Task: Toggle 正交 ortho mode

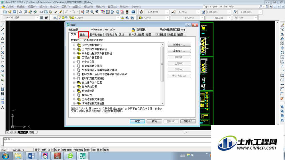Action: click(x=50, y=150)
